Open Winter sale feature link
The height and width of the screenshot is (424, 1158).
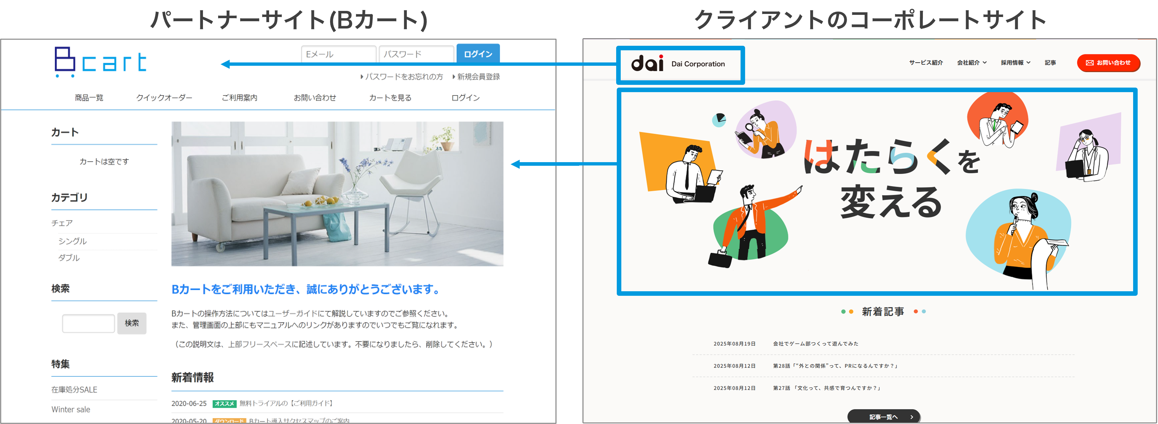click(71, 410)
